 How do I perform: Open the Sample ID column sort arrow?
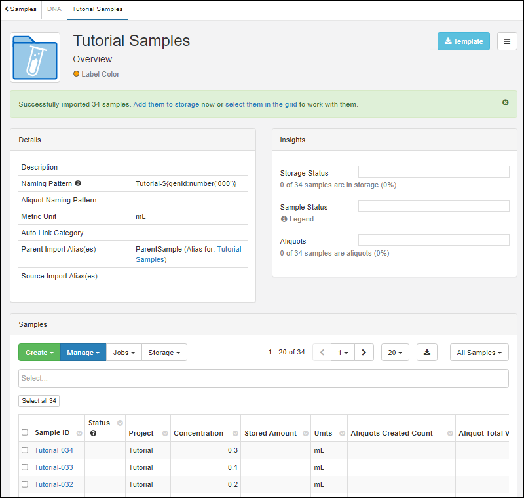coord(79,433)
